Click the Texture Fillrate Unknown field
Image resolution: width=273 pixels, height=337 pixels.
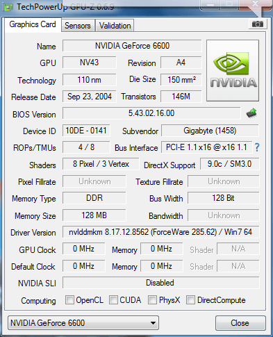point(224,181)
